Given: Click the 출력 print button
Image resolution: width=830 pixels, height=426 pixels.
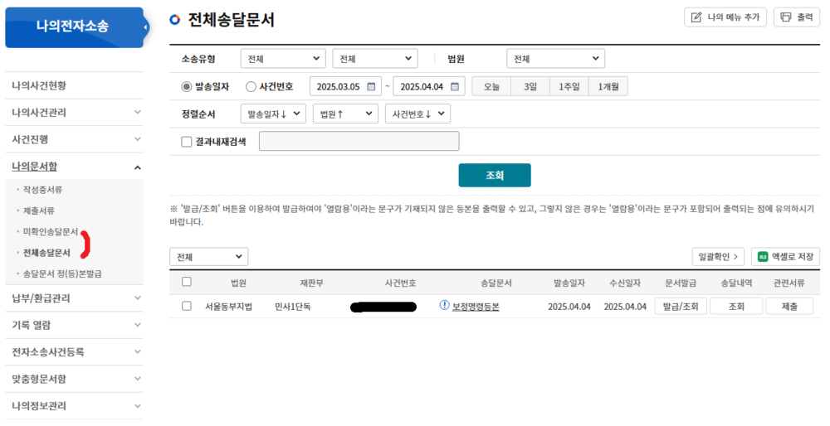Looking at the screenshot, I should click(797, 17).
